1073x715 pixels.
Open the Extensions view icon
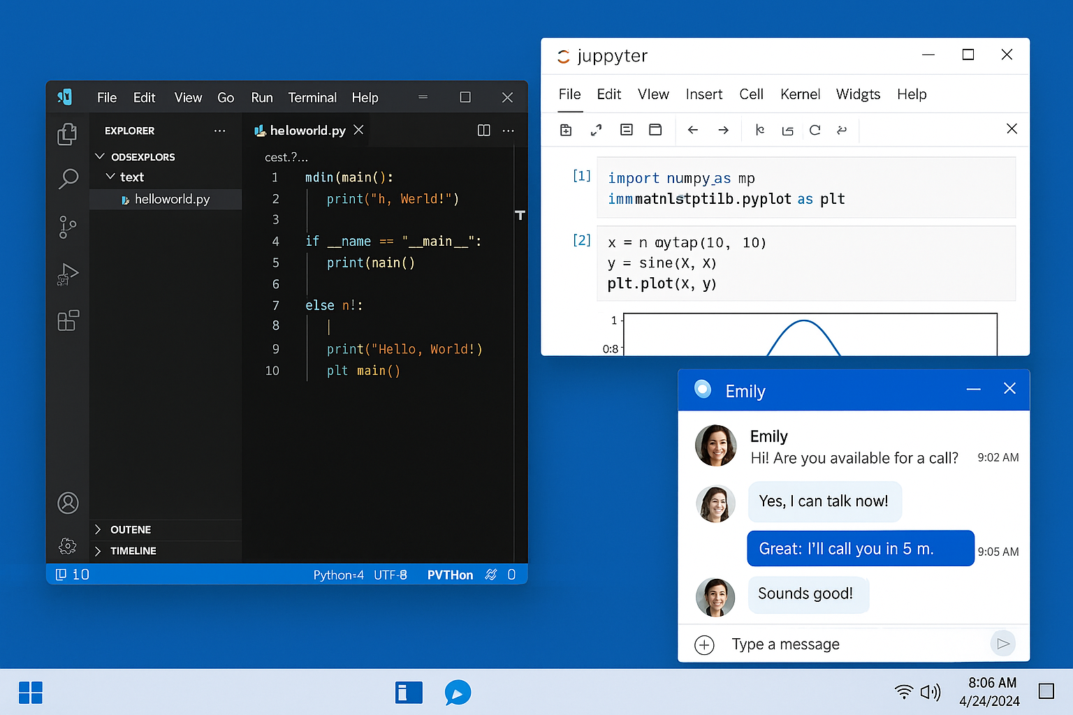click(68, 320)
